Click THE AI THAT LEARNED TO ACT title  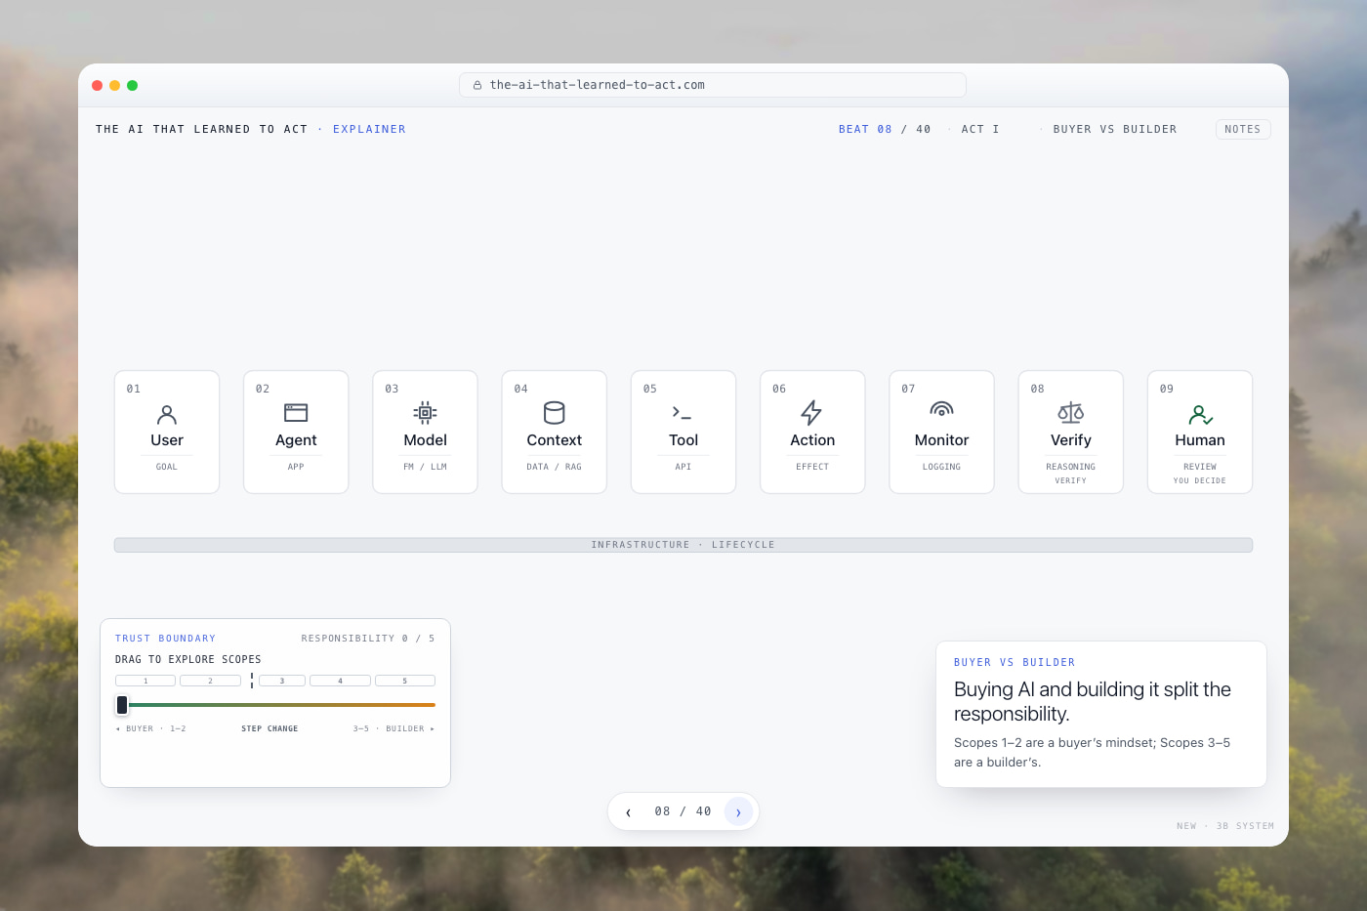coord(202,129)
